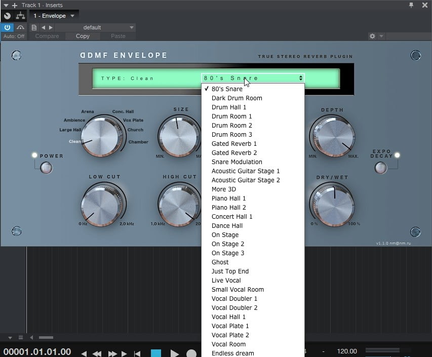Choose Drum Hall 1 preset
This screenshot has height=357, width=432.
point(253,107)
